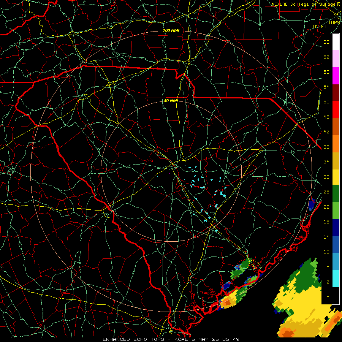Click the legend value 42
This screenshot has height=342, width=342.
click(326, 132)
